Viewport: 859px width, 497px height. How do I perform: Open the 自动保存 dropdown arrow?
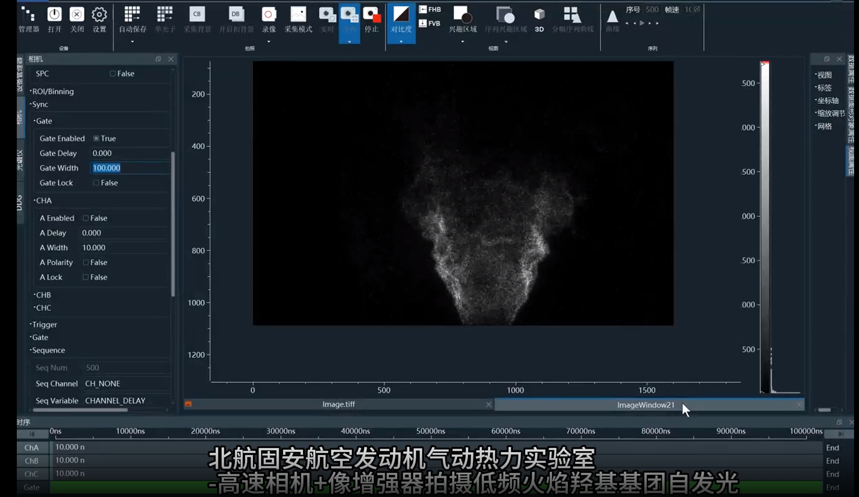click(x=132, y=42)
